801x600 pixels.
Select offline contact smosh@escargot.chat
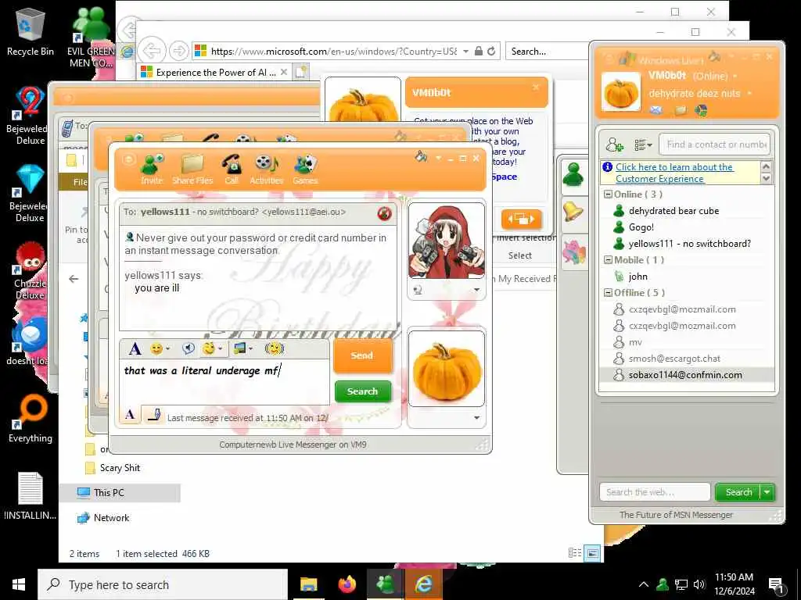coord(673,358)
